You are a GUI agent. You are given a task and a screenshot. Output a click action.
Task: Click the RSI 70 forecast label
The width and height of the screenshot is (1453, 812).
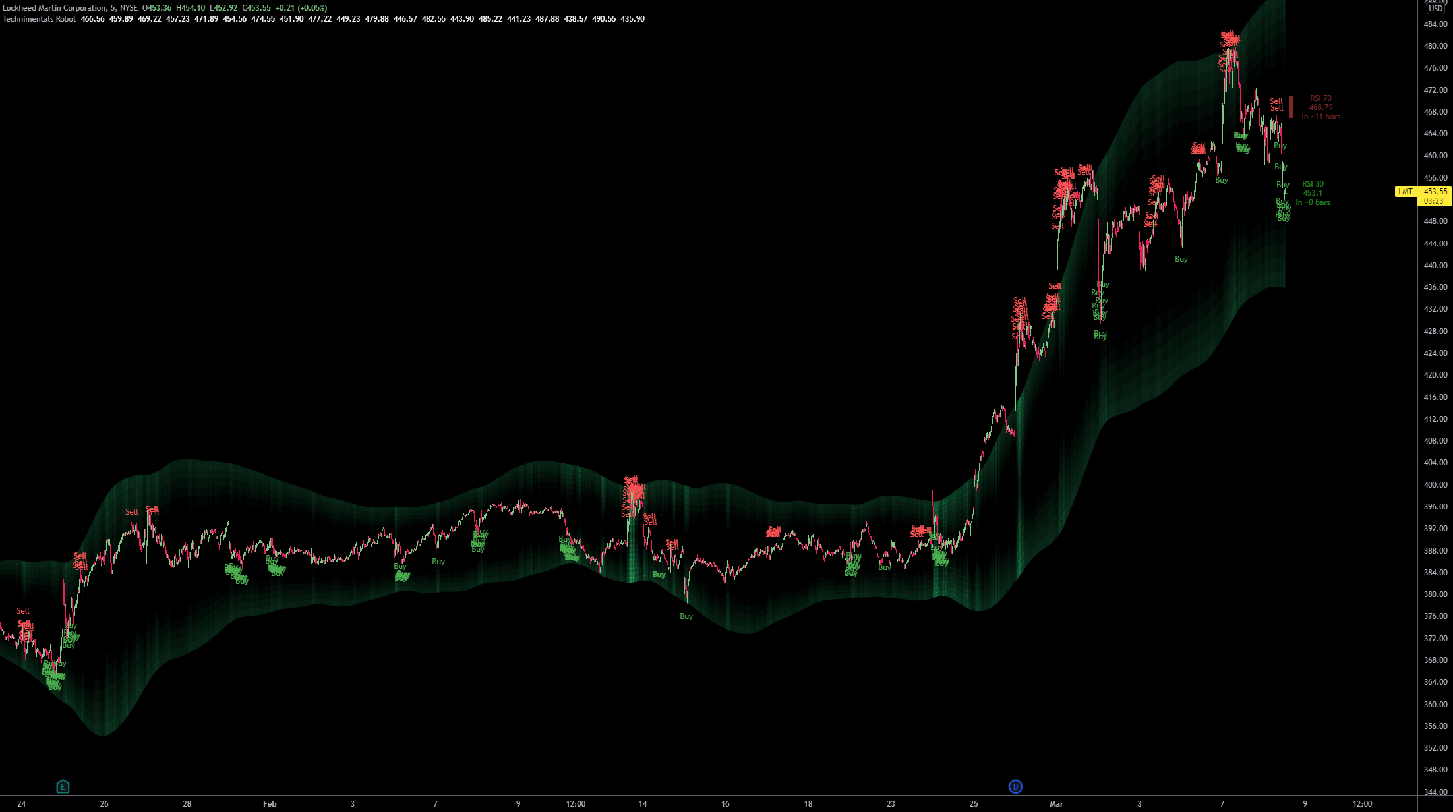1320,107
